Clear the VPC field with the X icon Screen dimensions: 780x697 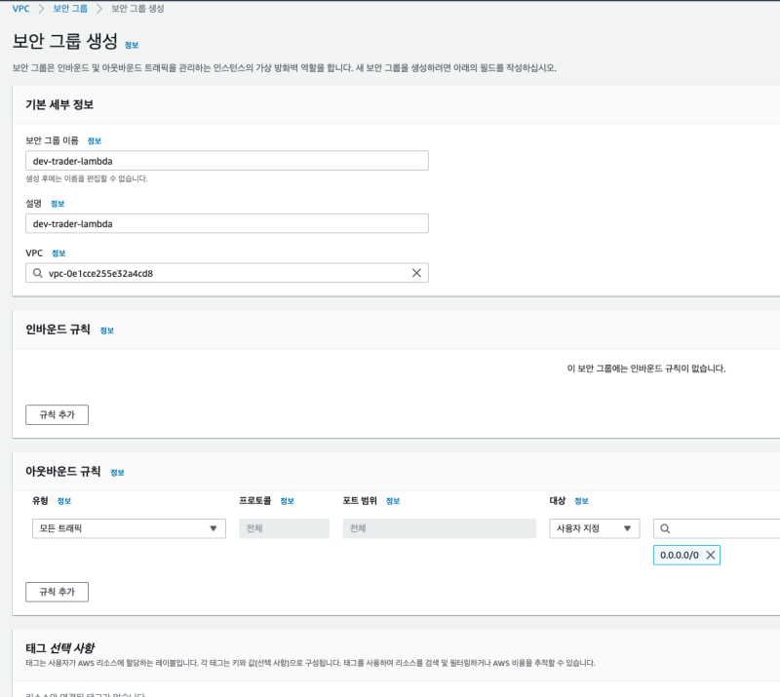tap(416, 274)
